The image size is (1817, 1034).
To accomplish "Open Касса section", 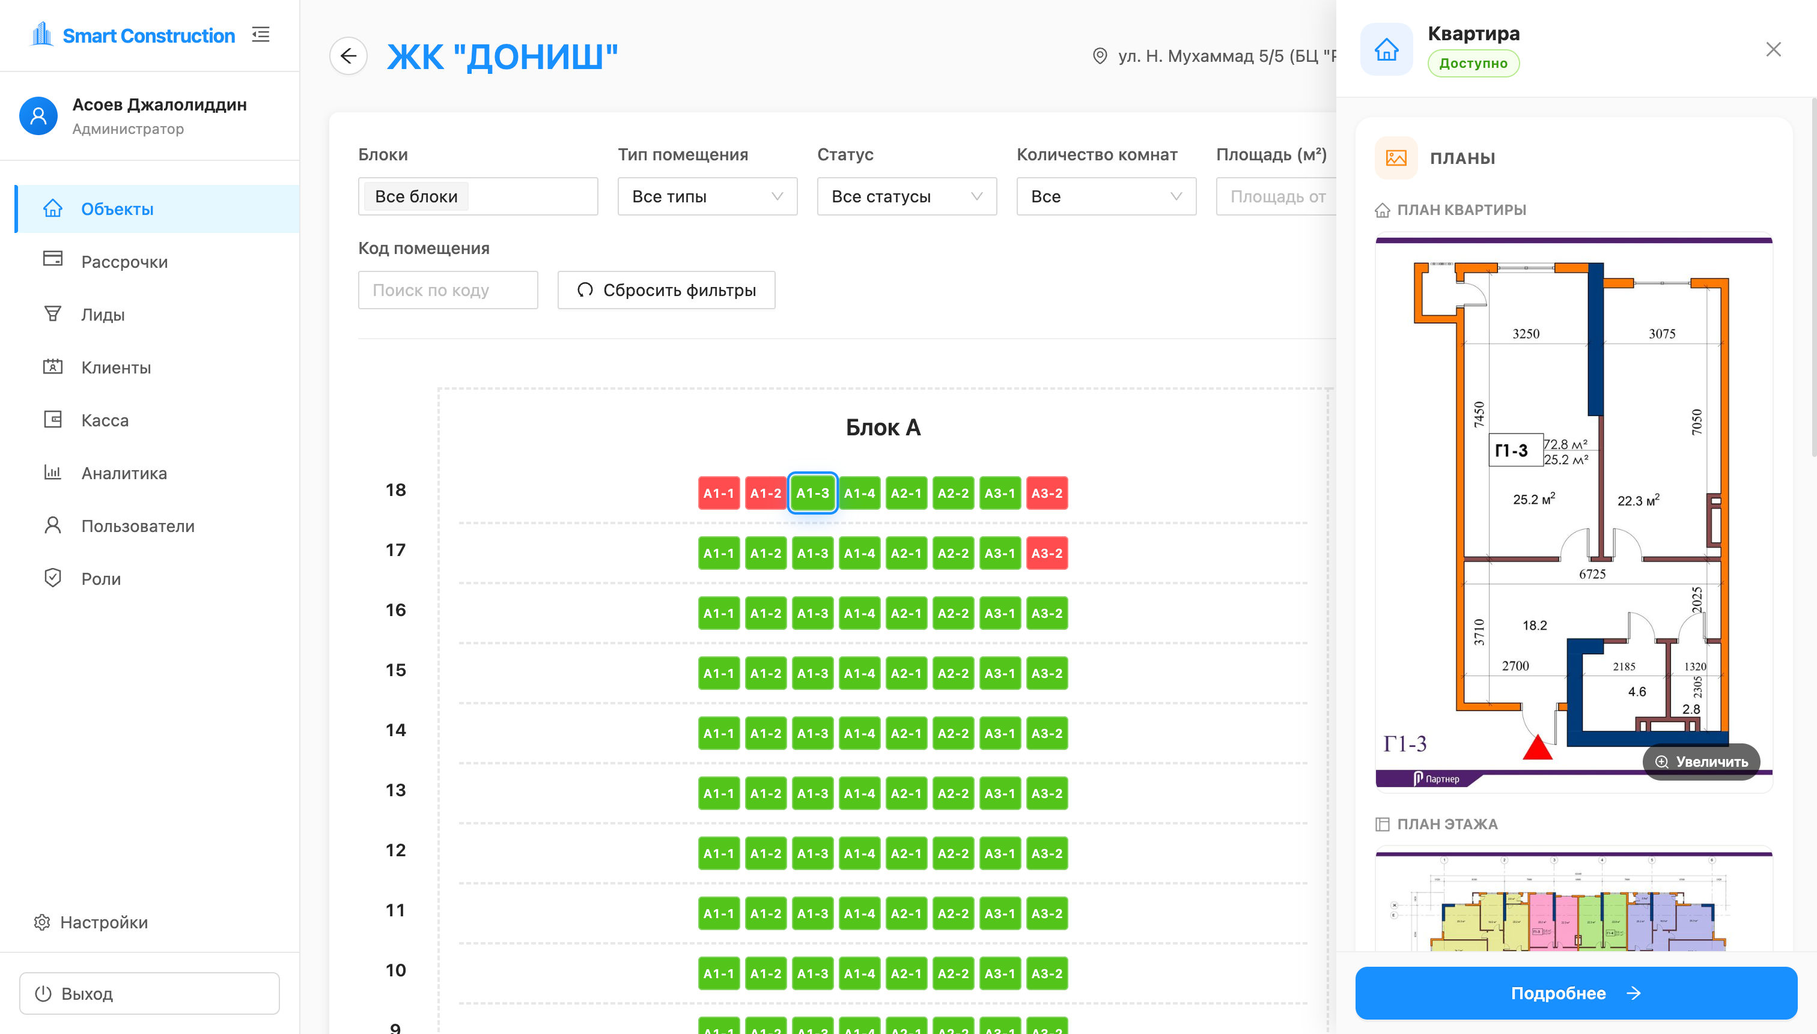I will click(157, 420).
